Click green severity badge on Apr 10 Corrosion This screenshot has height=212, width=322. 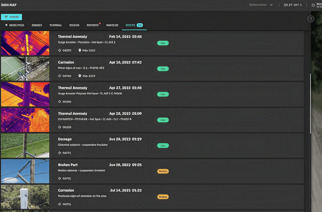163,69
